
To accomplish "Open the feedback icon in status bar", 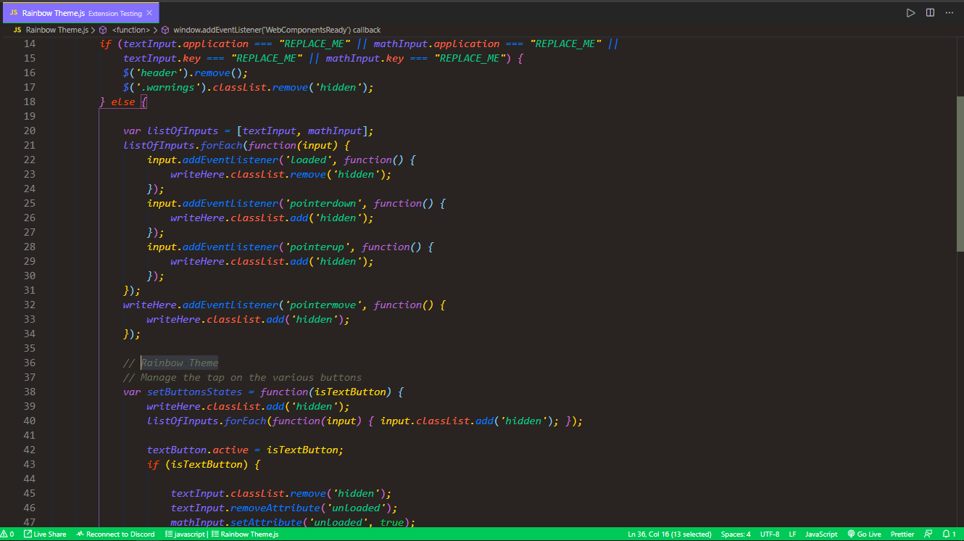I will (928, 534).
